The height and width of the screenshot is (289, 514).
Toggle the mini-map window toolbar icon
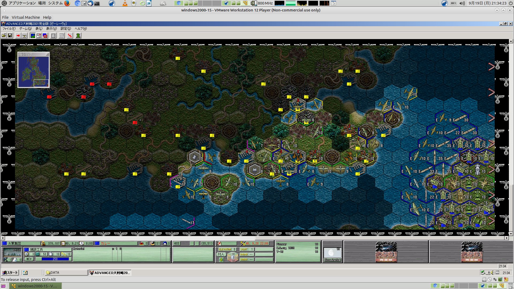click(x=39, y=36)
